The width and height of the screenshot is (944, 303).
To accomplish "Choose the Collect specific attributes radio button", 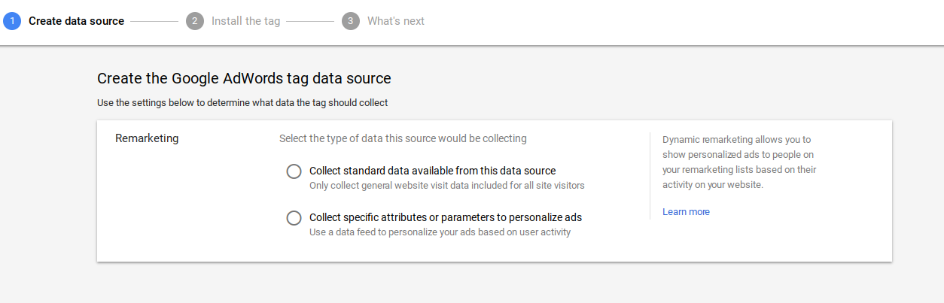I will click(294, 218).
